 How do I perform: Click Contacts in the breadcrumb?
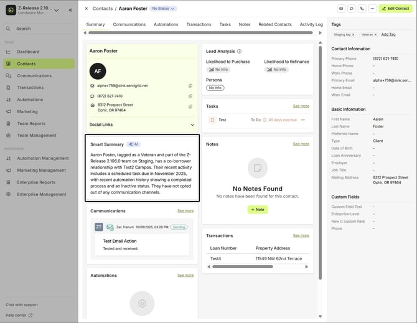click(103, 9)
